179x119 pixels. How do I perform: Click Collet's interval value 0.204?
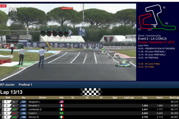click(159, 113)
